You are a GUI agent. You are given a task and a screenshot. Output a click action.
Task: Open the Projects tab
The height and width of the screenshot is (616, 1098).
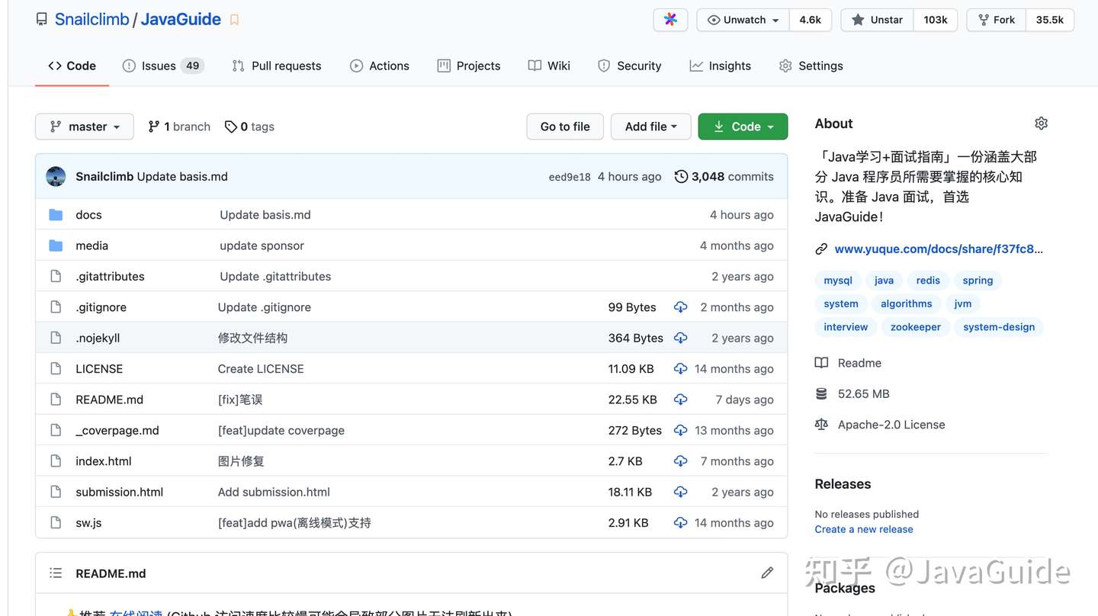(x=469, y=66)
